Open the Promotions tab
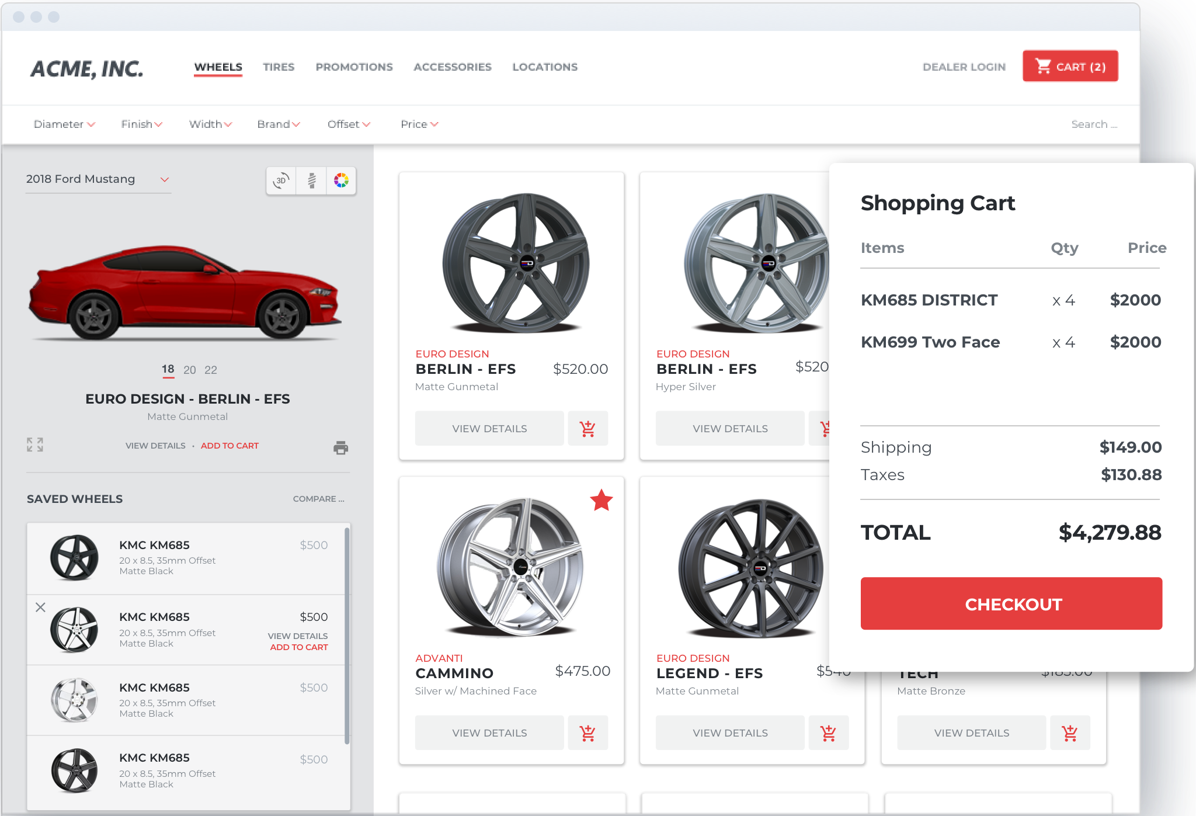Viewport: 1196px width, 816px height. click(x=354, y=67)
